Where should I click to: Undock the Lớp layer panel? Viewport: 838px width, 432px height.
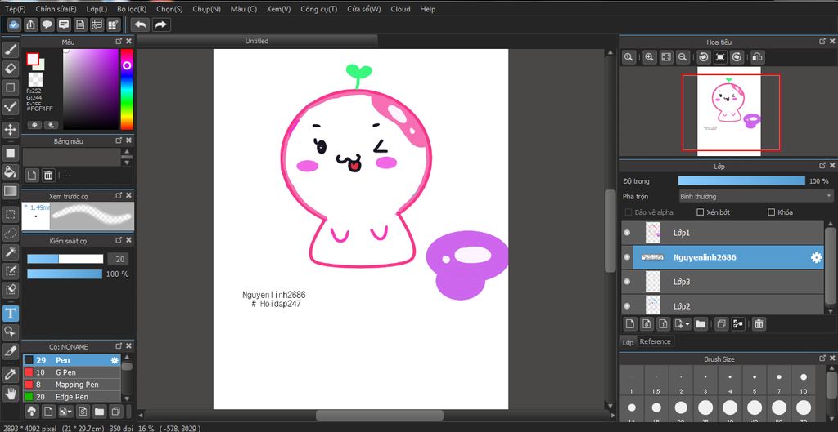click(x=823, y=167)
